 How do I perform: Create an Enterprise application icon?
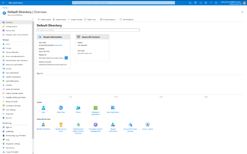pyautogui.click(x=95, y=108)
